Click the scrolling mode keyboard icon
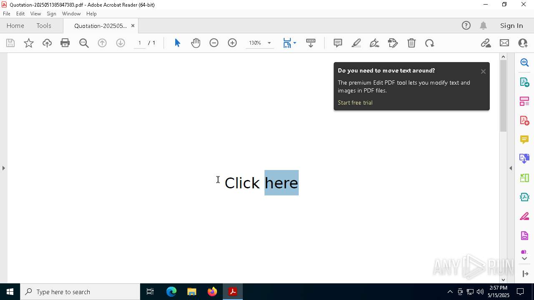This screenshot has width=534, height=300. coord(311,43)
